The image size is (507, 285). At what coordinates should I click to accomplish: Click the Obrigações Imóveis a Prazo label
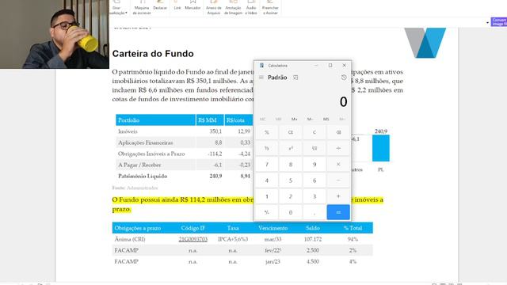[x=151, y=154]
